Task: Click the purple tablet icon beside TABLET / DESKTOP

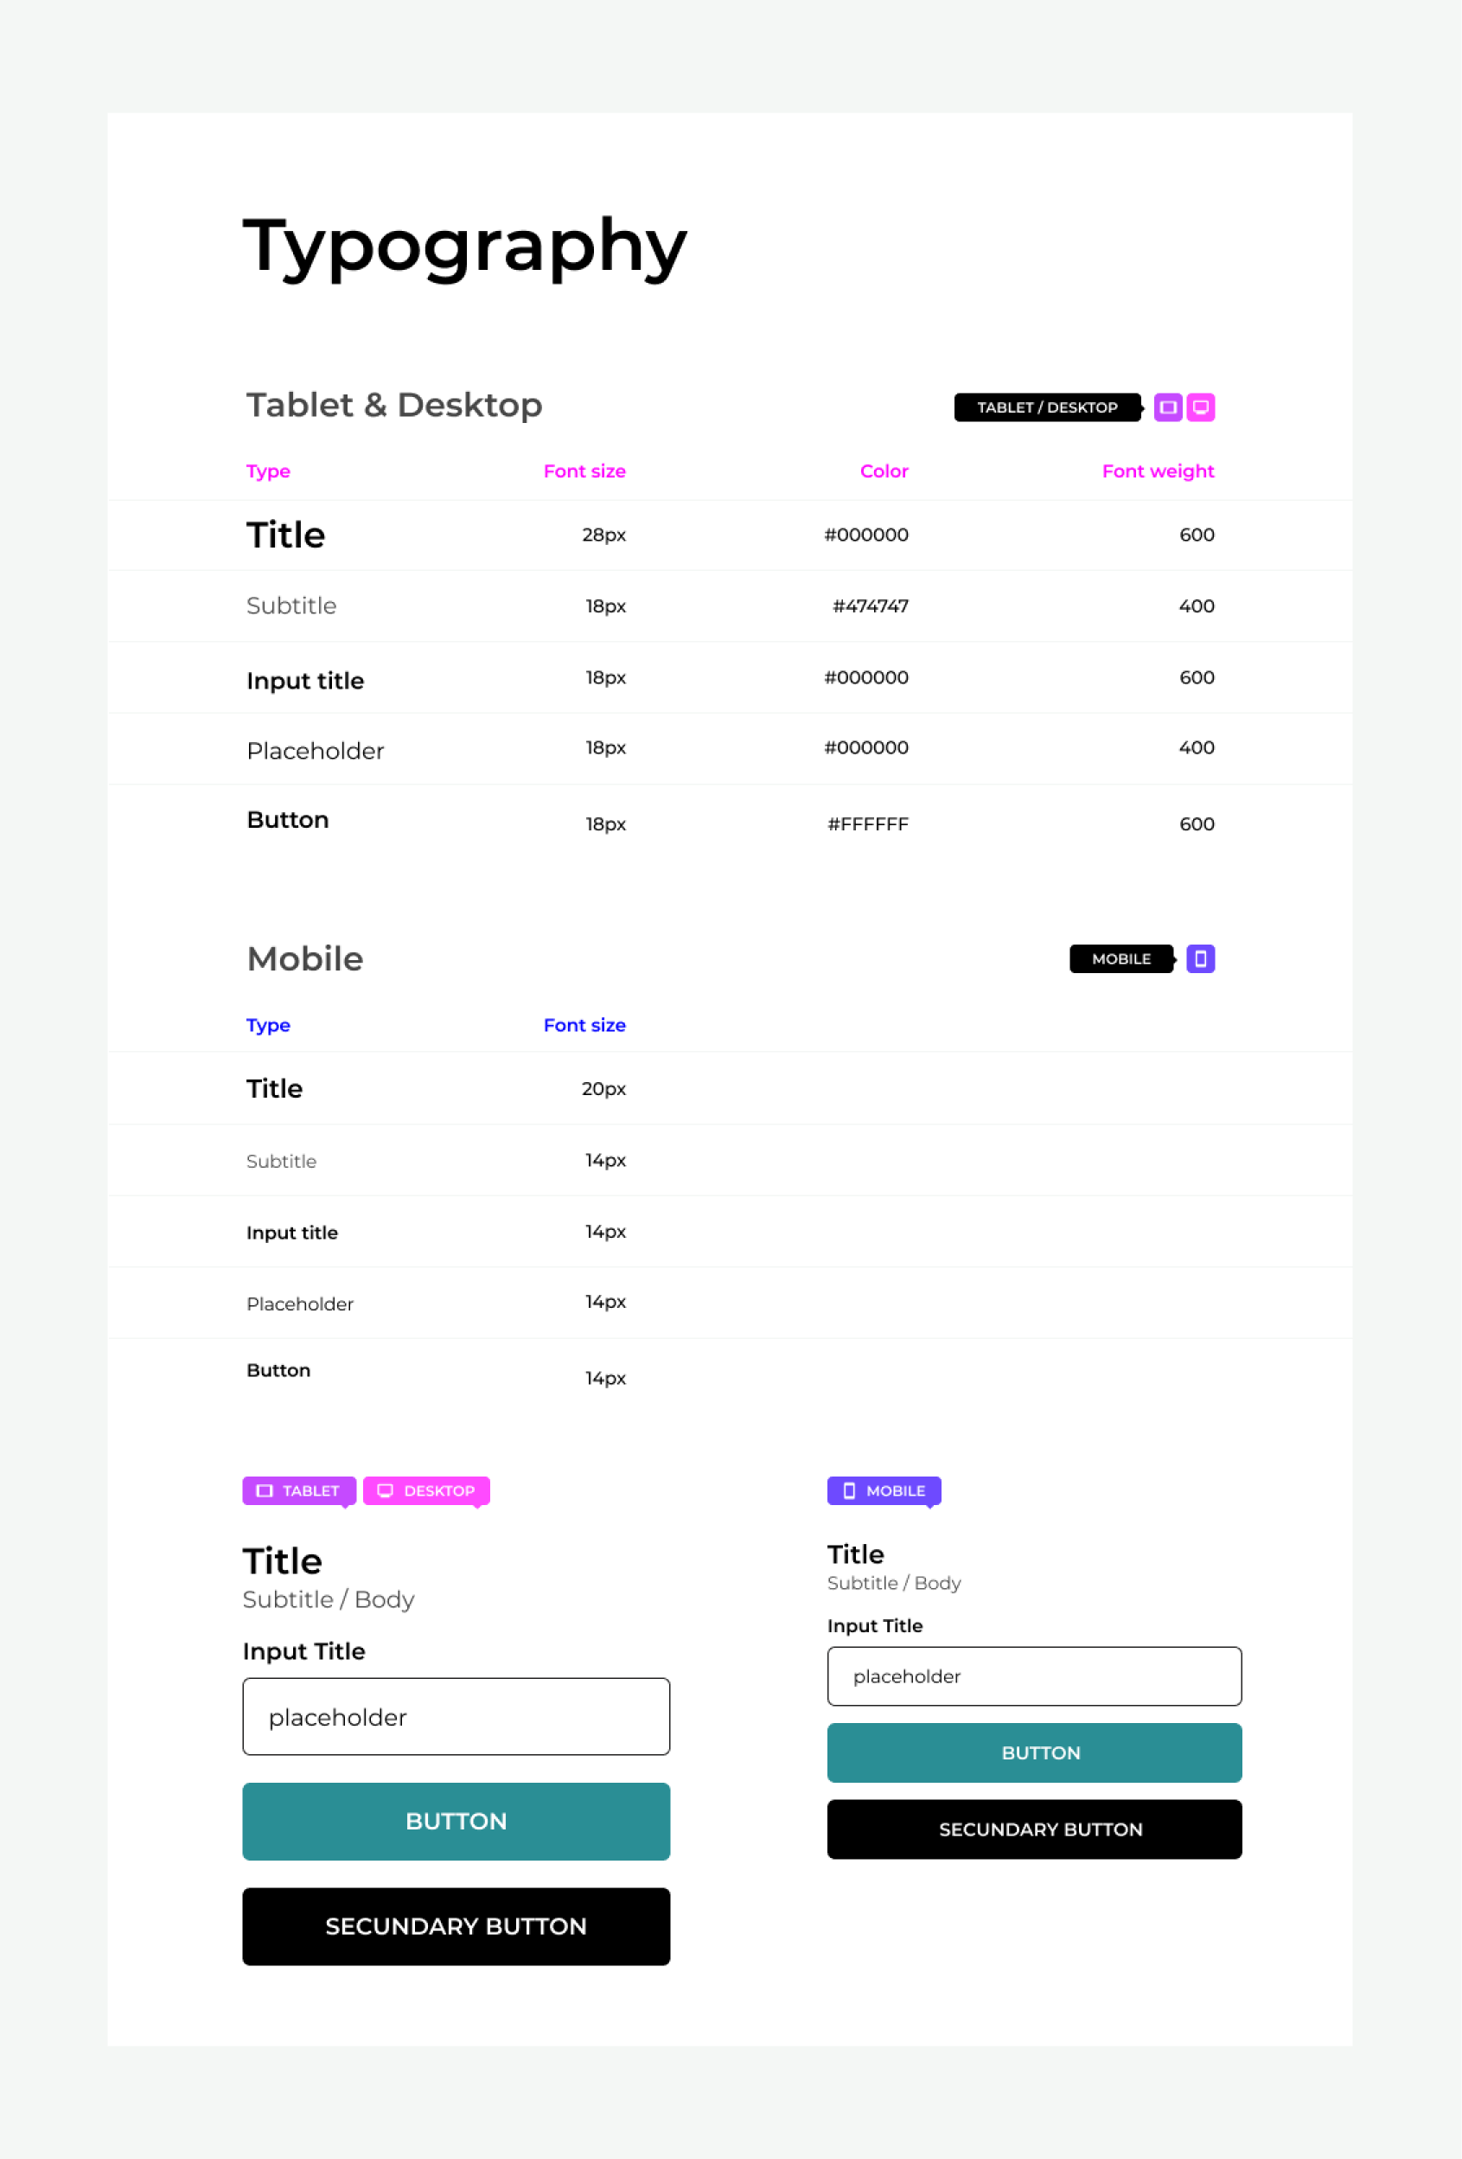Action: click(1167, 407)
